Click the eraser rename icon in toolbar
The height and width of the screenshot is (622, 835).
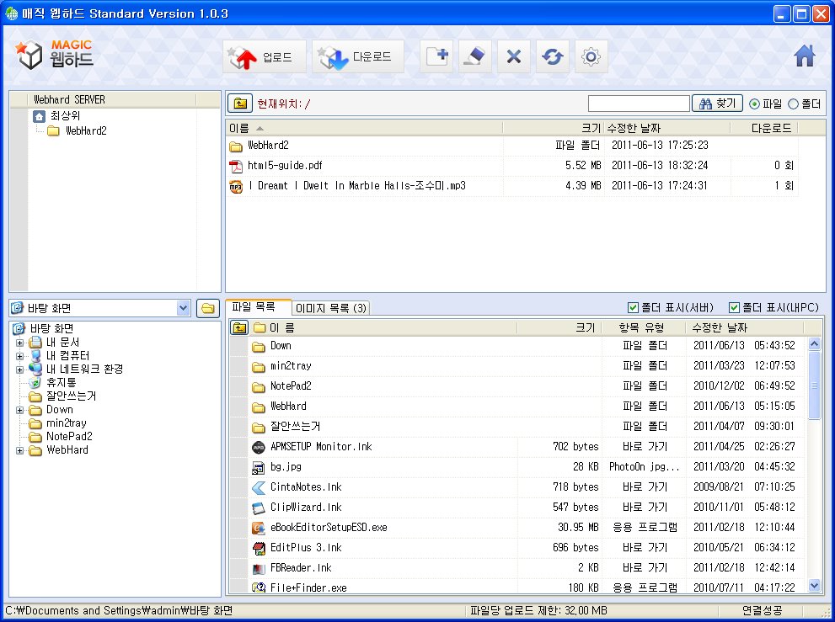(x=475, y=56)
